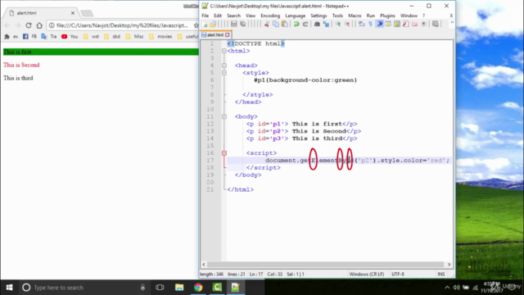Click the Redo arrow icon

pyautogui.click(x=305, y=24)
